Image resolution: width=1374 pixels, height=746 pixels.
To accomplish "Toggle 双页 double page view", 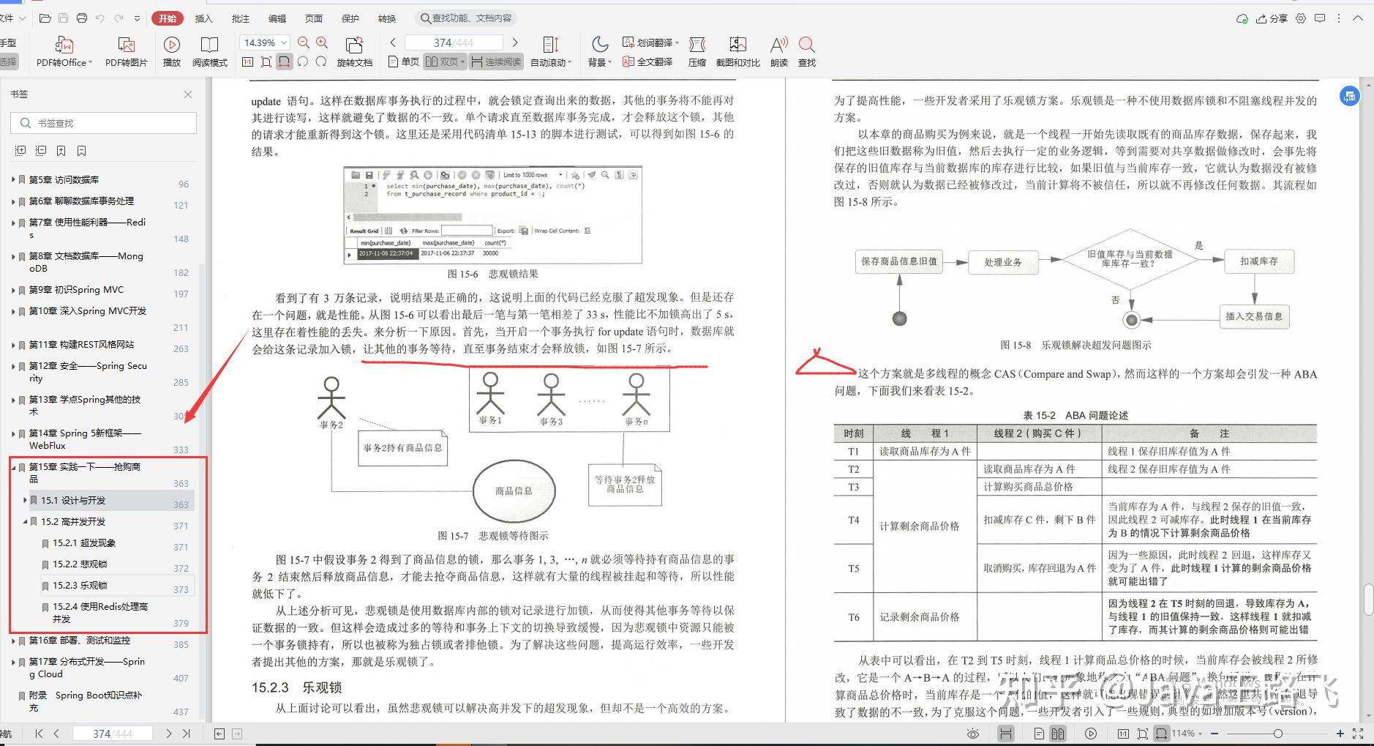I will (x=445, y=62).
